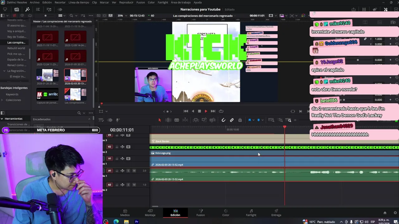Toggle the Media Pool panel button
399x224 pixels.
[17, 9]
